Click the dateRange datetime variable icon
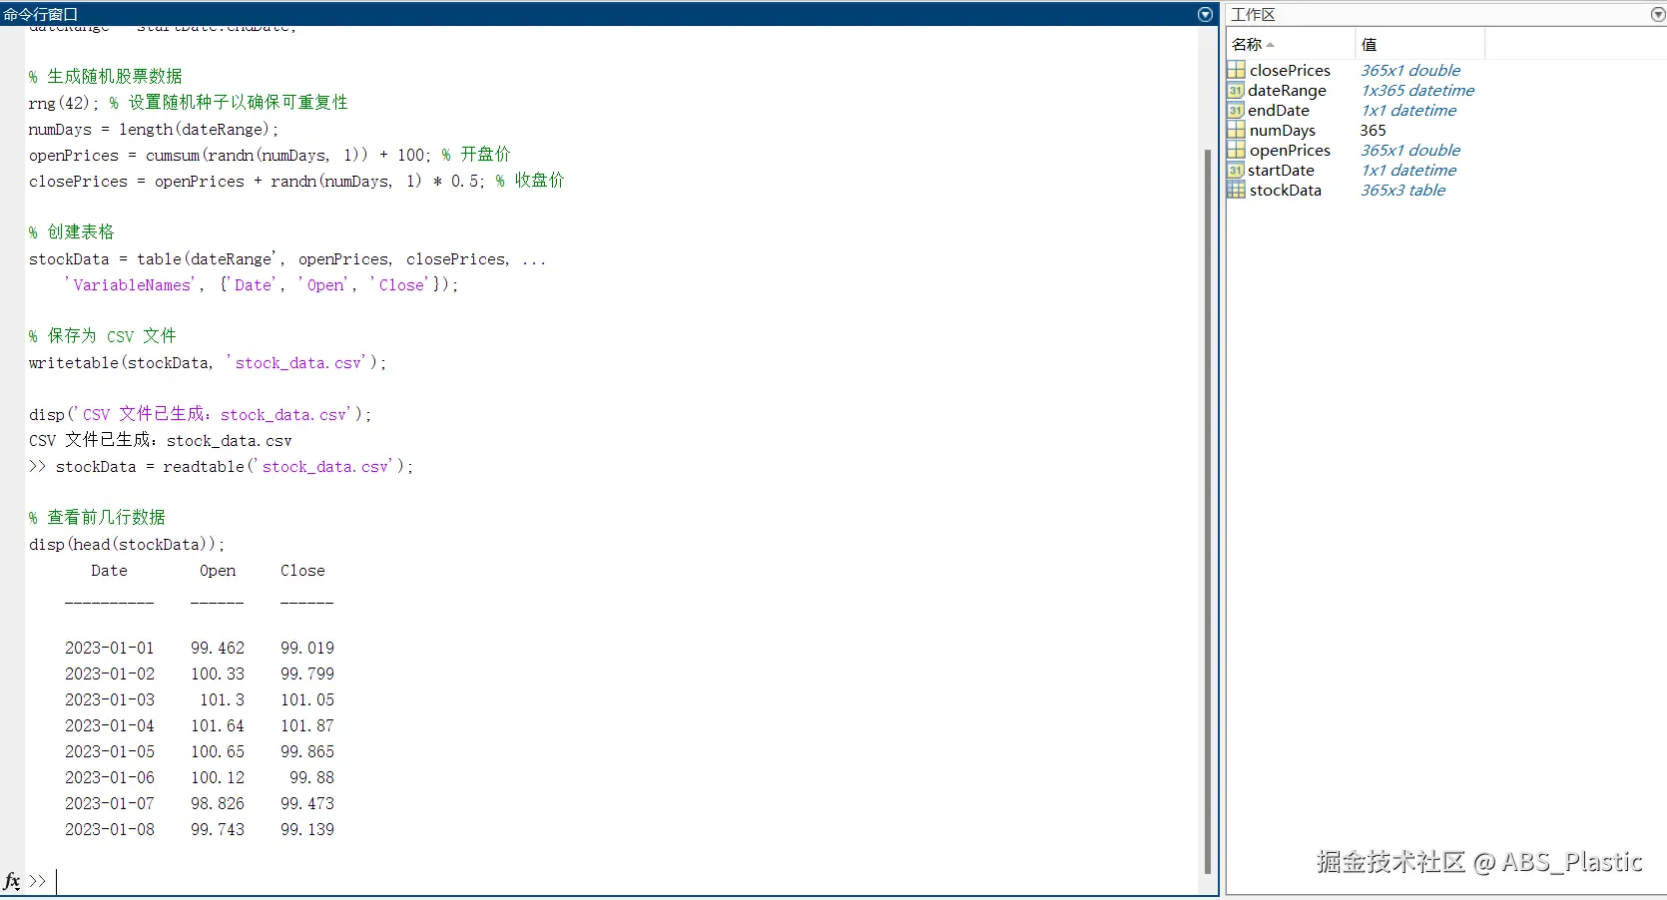The width and height of the screenshot is (1667, 900). 1236,90
